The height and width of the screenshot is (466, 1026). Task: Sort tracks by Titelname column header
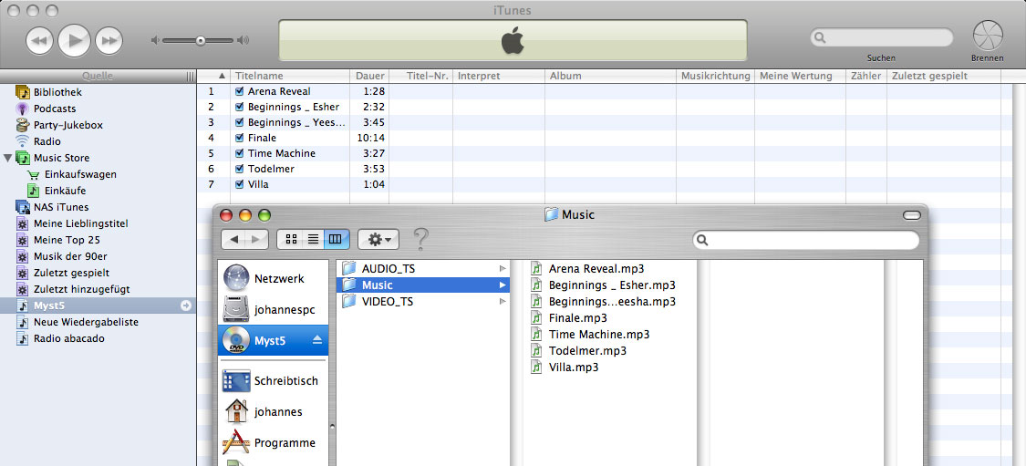pyautogui.click(x=288, y=76)
